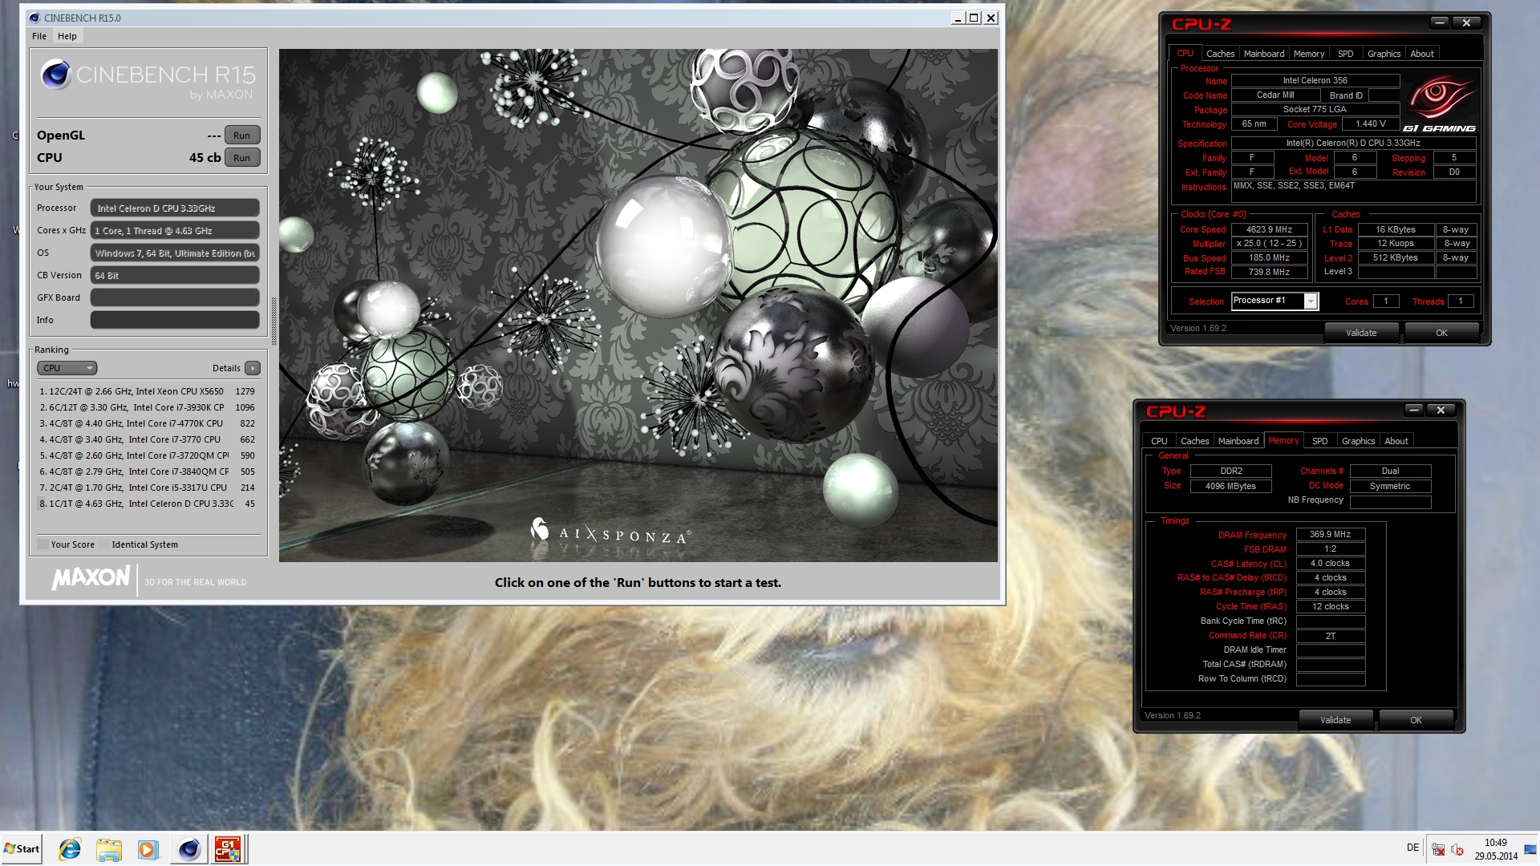Select ranking row Intel Core i7-3770

pos(148,439)
